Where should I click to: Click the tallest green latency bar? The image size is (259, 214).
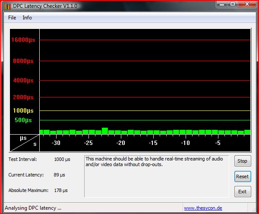point(104,131)
